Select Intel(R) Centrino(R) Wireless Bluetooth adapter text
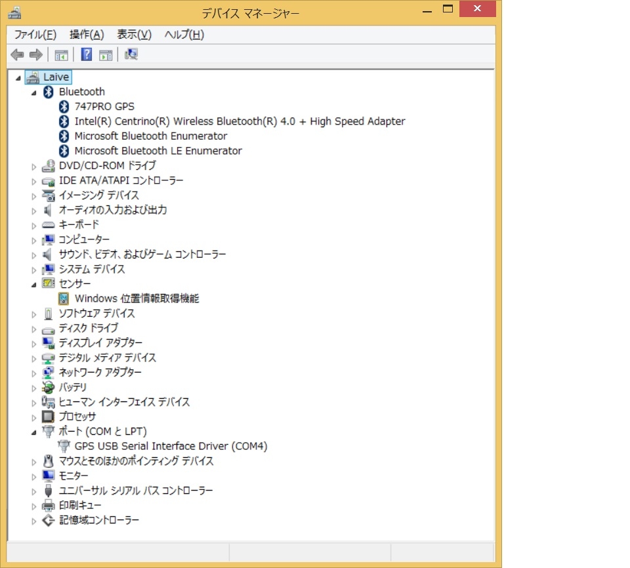 [x=240, y=121]
